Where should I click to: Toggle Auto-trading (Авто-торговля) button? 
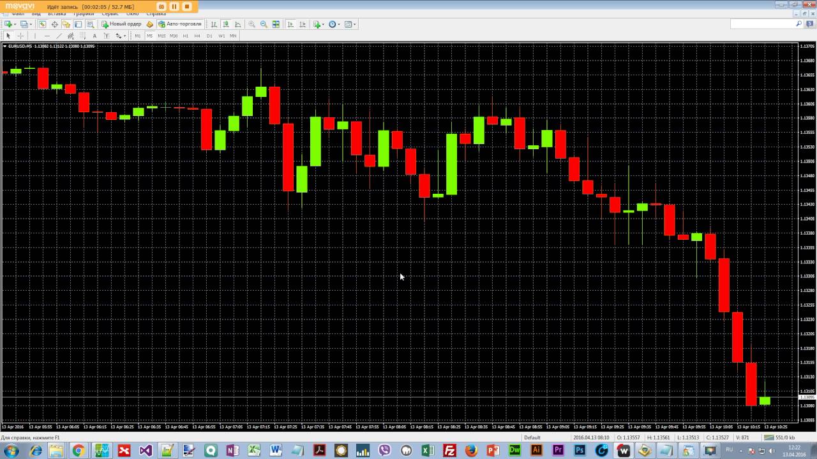(x=180, y=24)
